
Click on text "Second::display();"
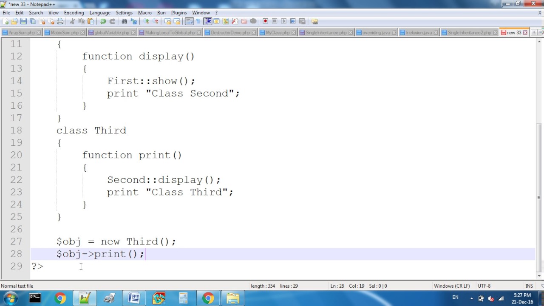pos(164,180)
